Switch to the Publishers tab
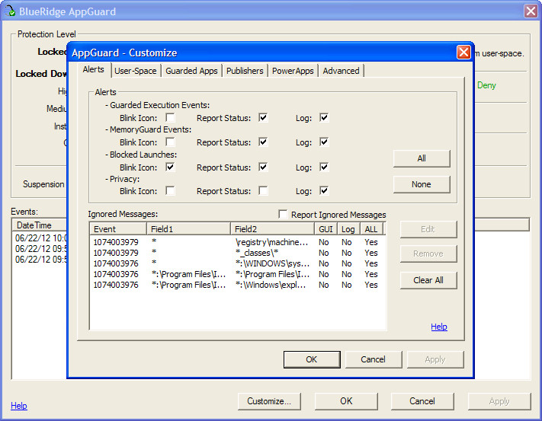Screen dimensions: 542x421 pyautogui.click(x=245, y=71)
